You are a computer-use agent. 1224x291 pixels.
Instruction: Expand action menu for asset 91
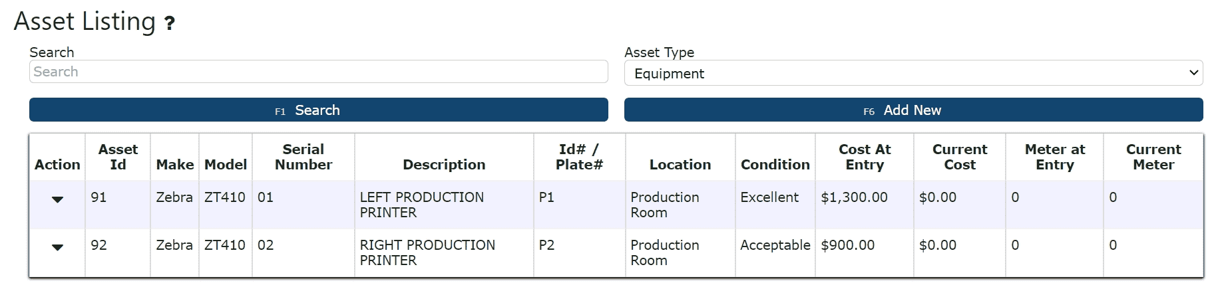57,199
